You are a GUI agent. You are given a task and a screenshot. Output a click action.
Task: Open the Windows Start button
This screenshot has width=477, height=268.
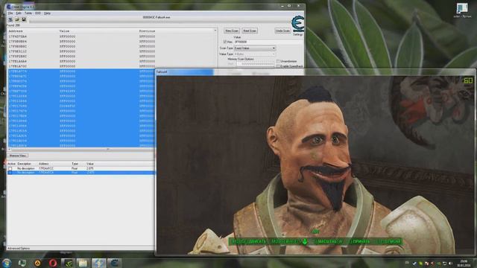7,263
